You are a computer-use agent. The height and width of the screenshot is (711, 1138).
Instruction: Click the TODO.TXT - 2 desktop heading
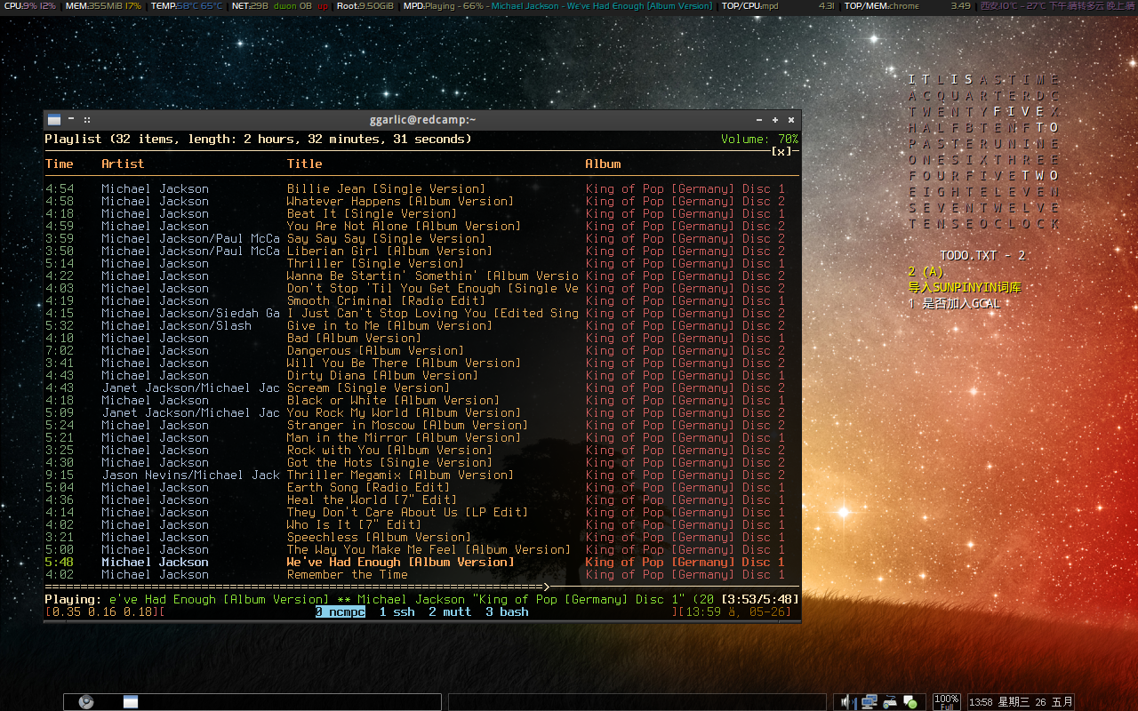[x=982, y=255]
